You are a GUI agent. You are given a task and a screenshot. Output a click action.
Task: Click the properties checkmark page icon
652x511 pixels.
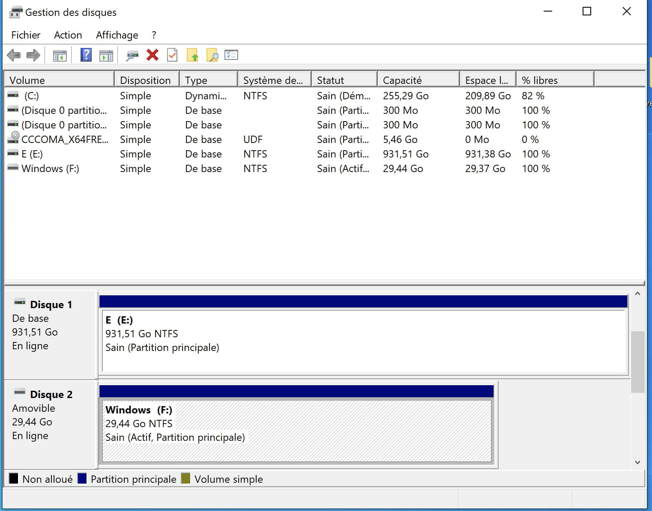pyautogui.click(x=172, y=55)
